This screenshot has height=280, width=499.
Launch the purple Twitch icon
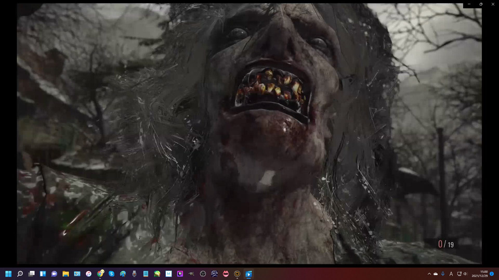[180, 274]
